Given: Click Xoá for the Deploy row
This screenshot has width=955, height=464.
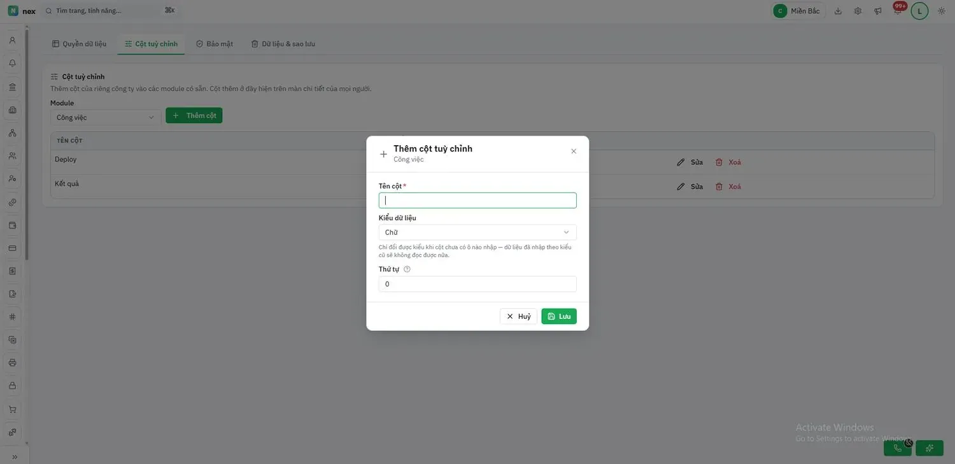Looking at the screenshot, I should (x=728, y=162).
